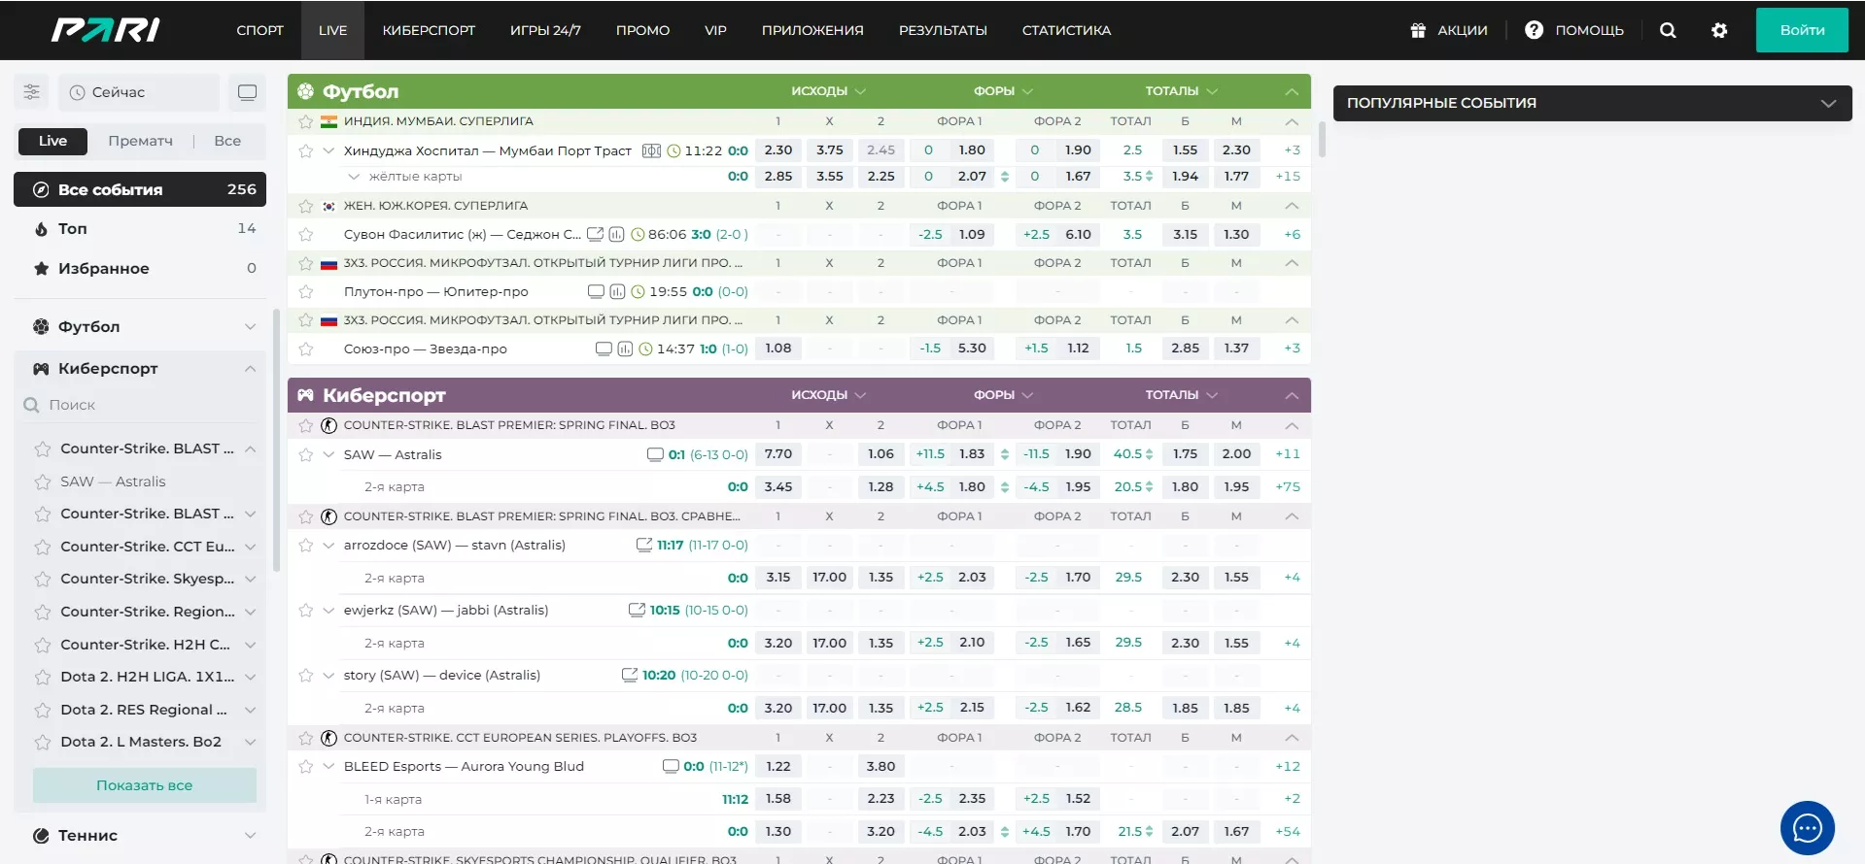Screen dimensions: 1865x864
Task: Open the live chat support bubble
Action: pos(1807,828)
